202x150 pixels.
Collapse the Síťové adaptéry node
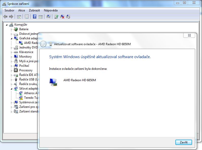[x=11, y=89]
